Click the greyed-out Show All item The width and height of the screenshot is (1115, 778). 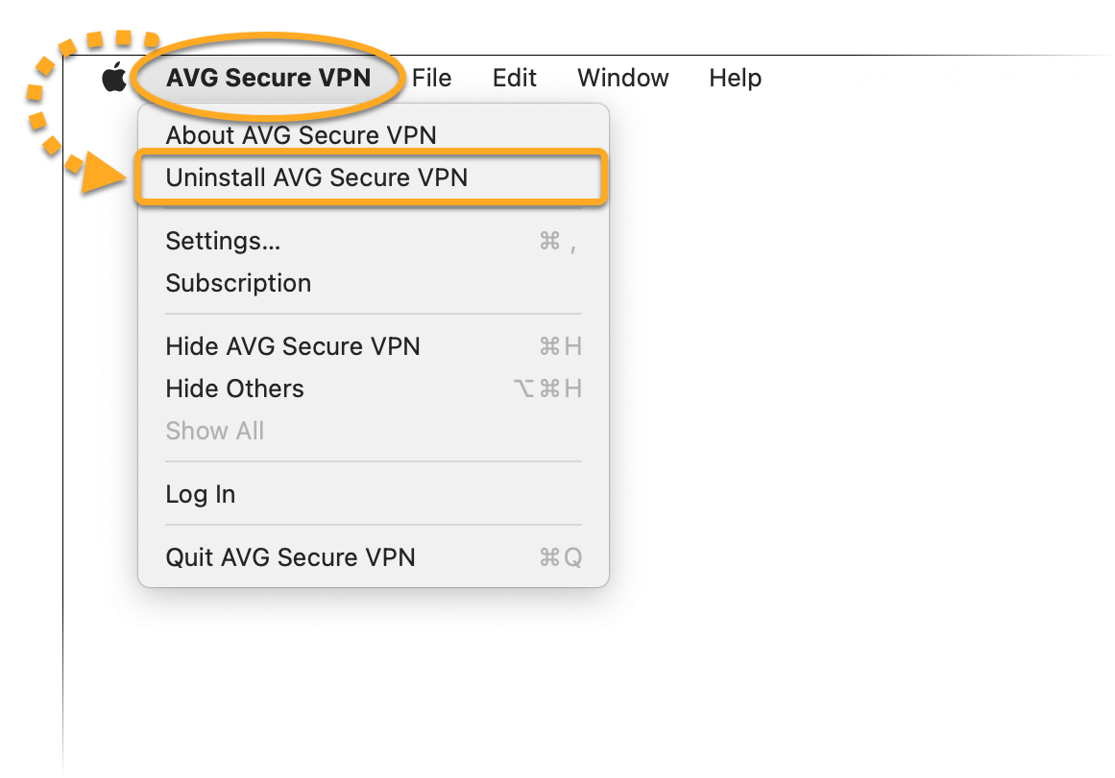214,431
